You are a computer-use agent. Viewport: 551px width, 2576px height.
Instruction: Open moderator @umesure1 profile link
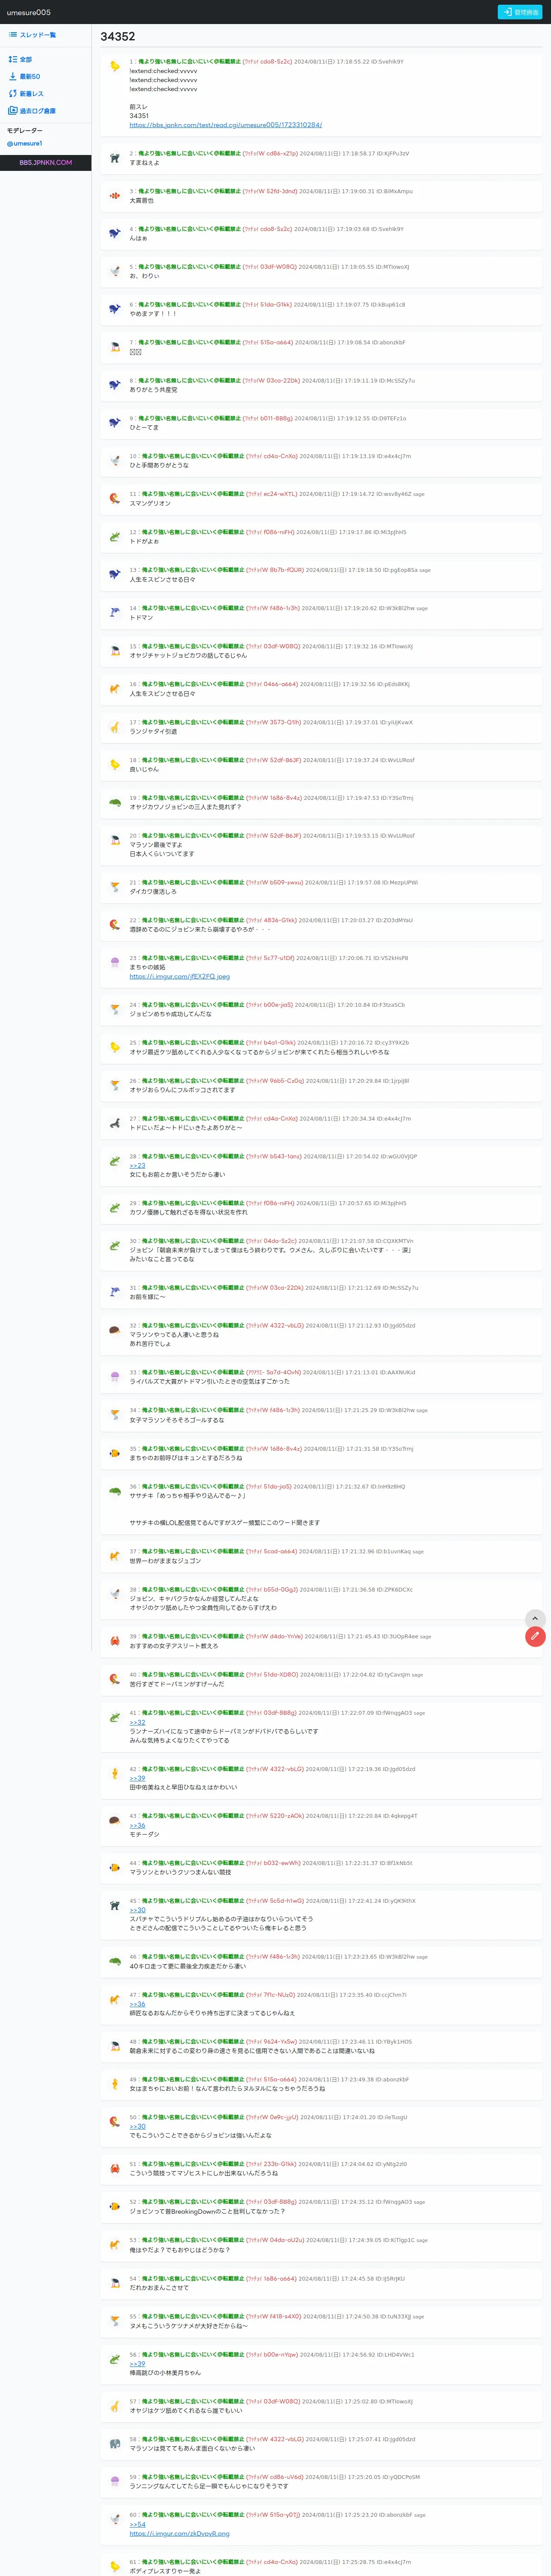click(x=25, y=143)
